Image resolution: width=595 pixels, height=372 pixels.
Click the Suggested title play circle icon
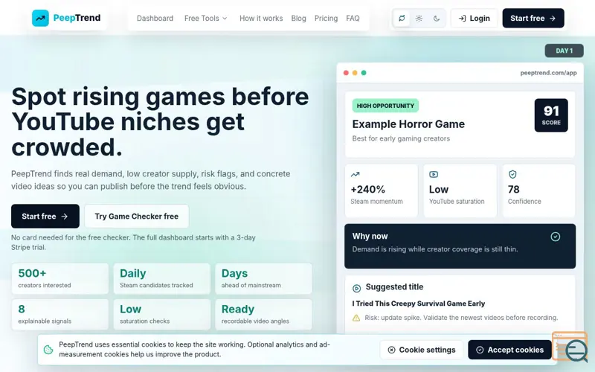[356, 289]
